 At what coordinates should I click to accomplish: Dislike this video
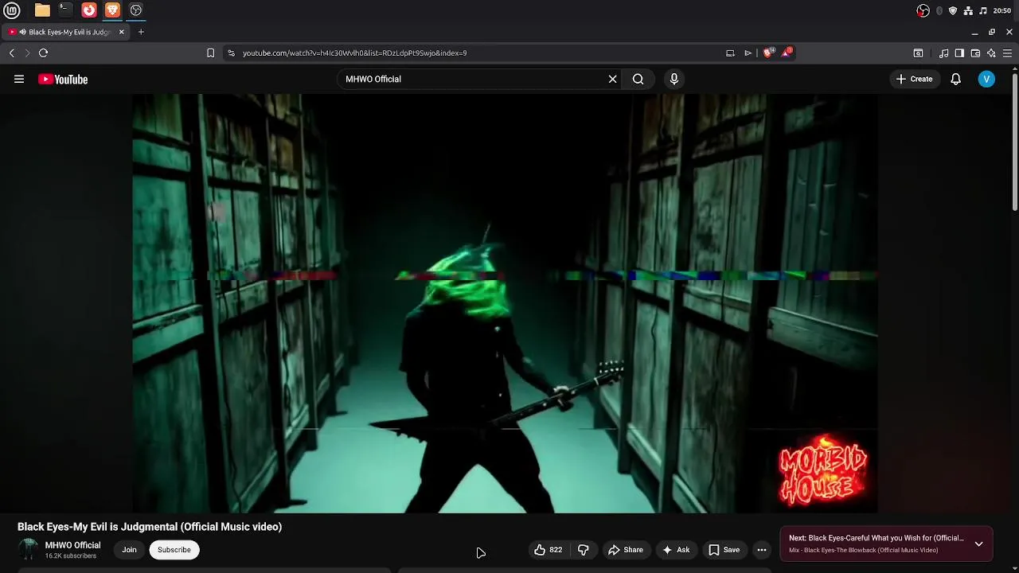(x=584, y=550)
